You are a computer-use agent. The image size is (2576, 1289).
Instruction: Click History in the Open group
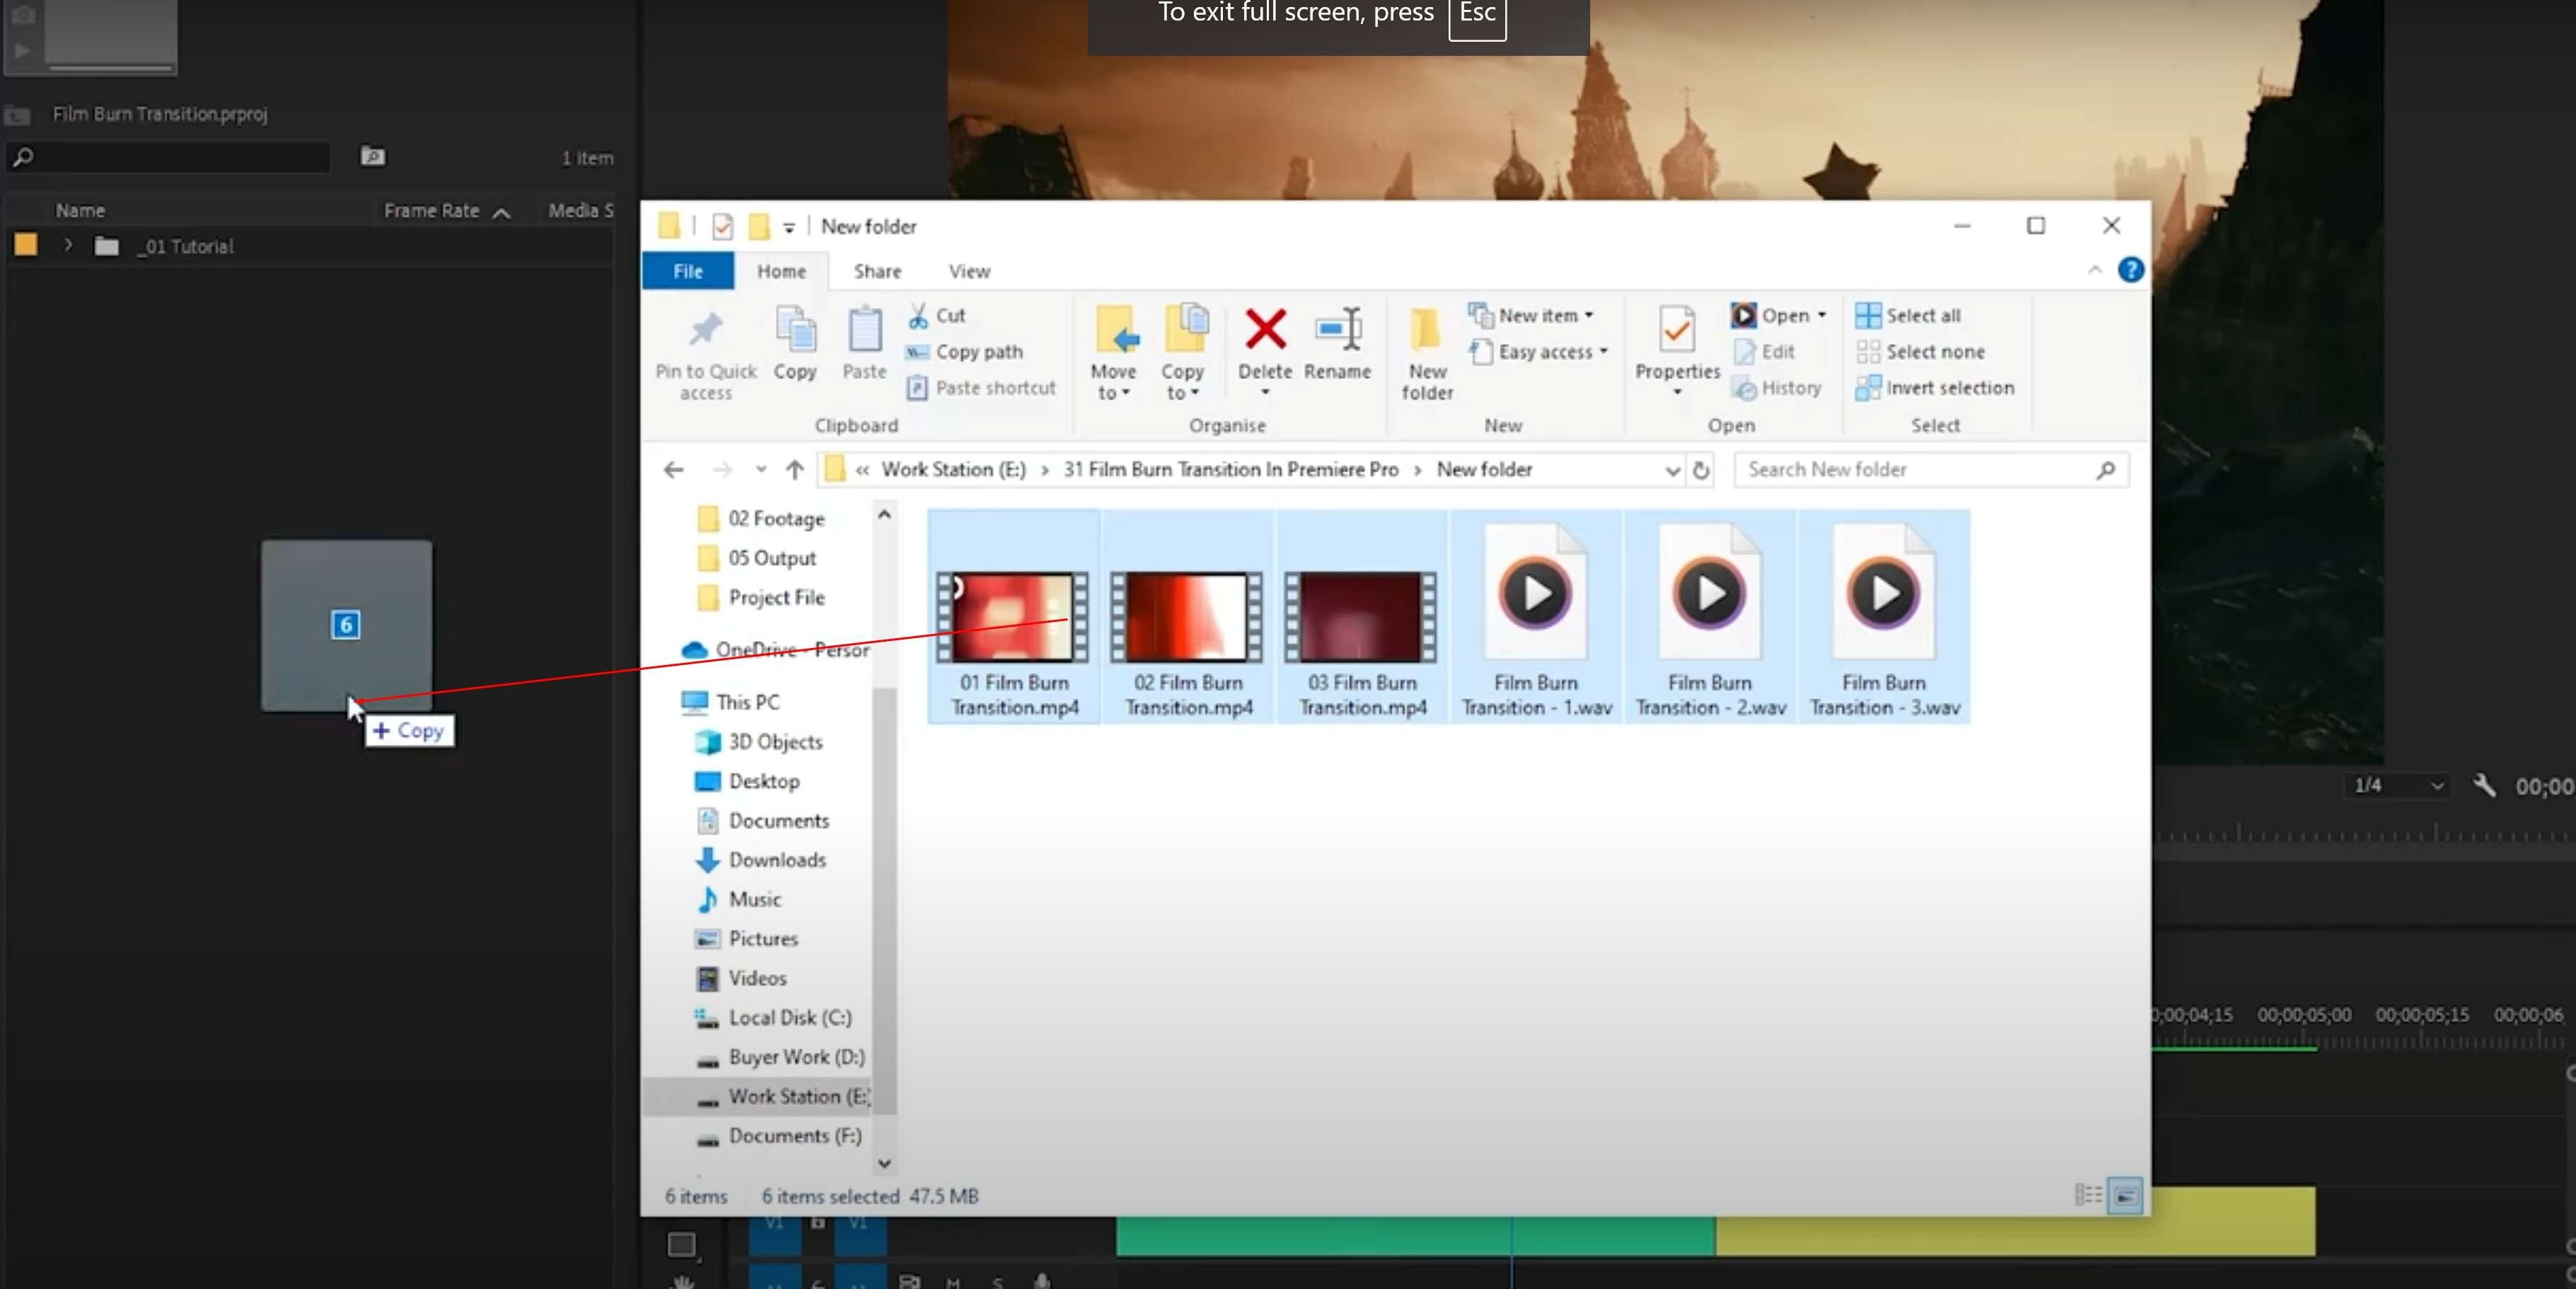tap(1777, 388)
